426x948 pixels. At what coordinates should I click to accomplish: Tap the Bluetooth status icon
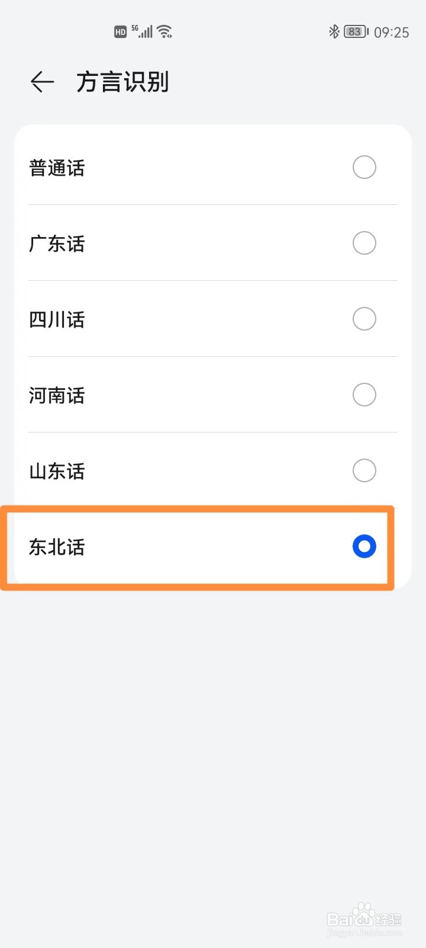click(334, 31)
